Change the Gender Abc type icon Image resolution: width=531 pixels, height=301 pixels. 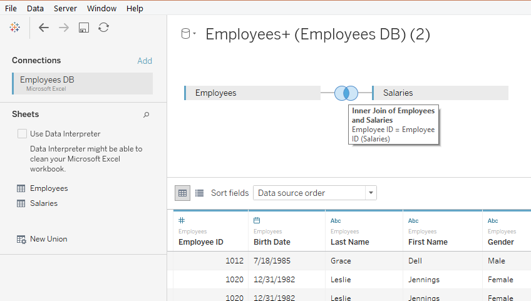coord(493,221)
